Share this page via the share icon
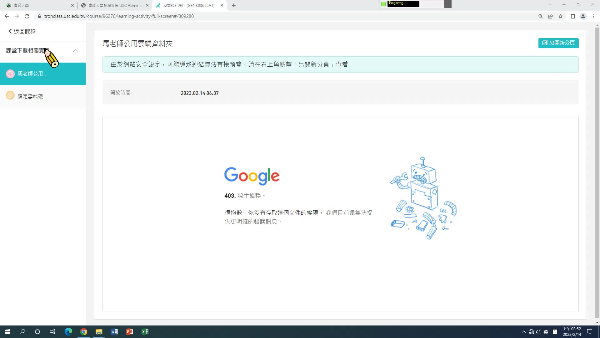Screen dimensions: 600x338 coord(551,16)
